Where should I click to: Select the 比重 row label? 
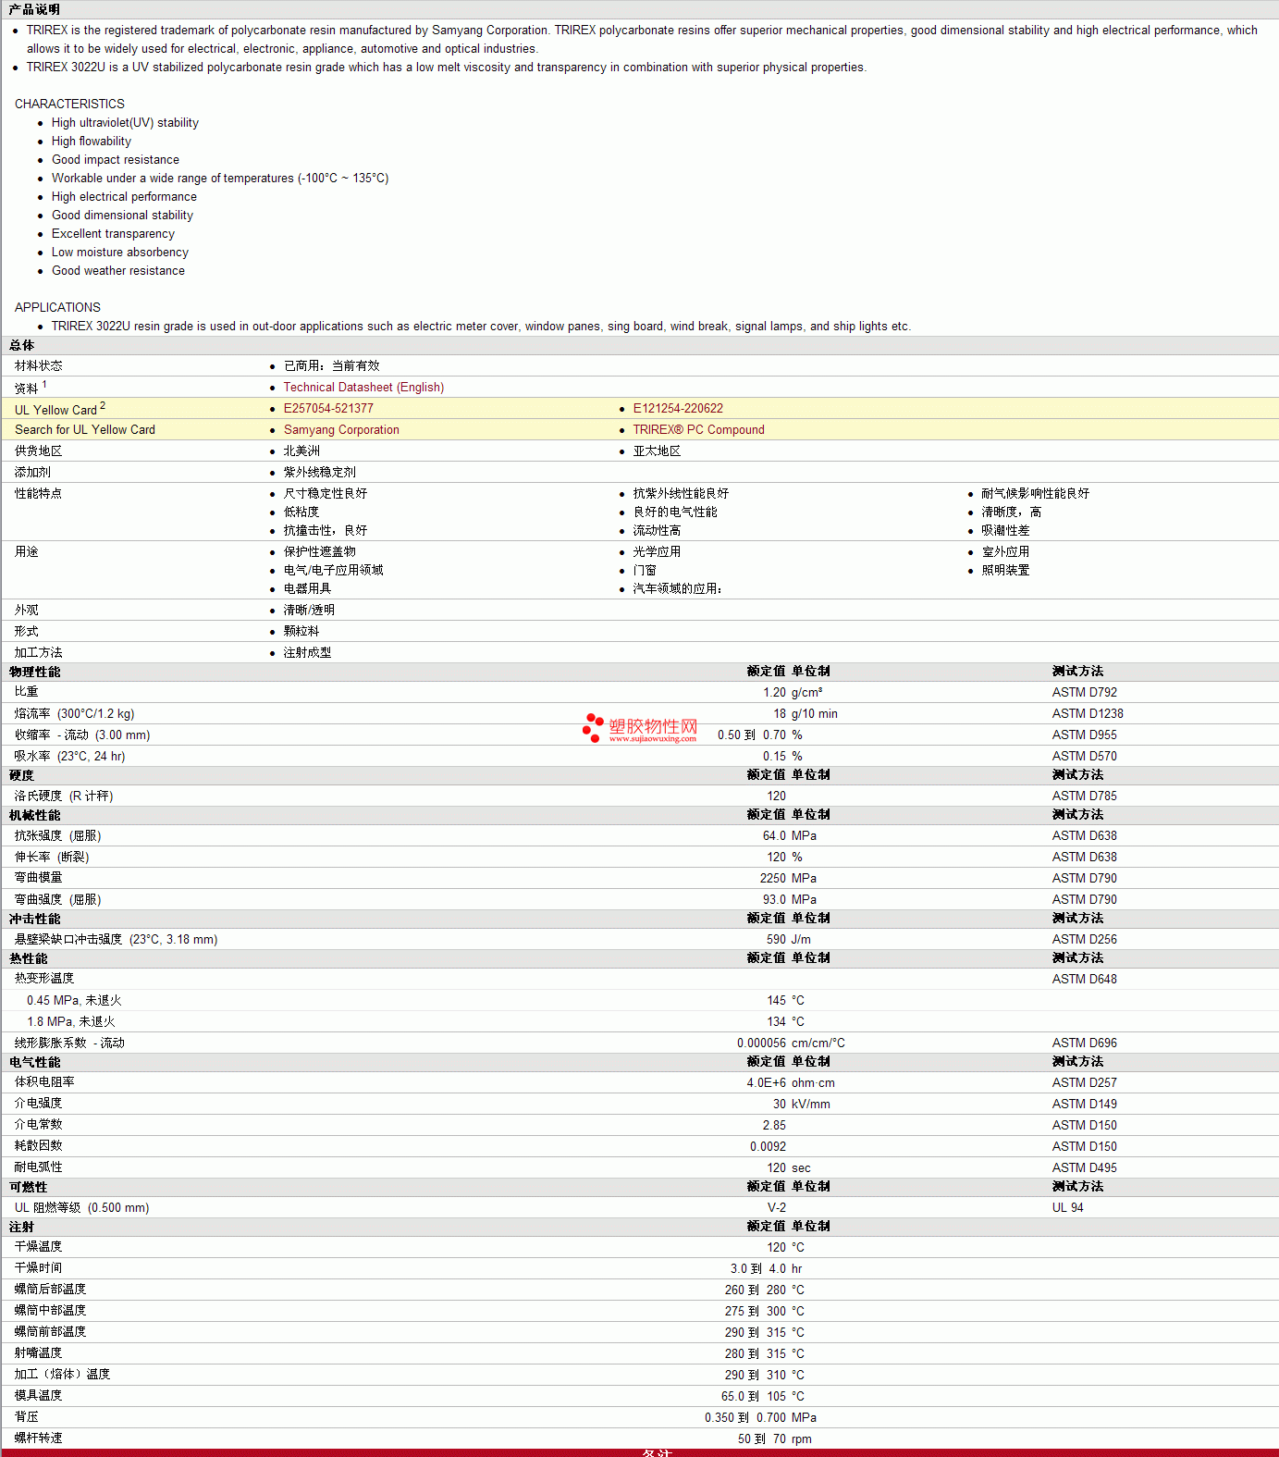click(27, 691)
